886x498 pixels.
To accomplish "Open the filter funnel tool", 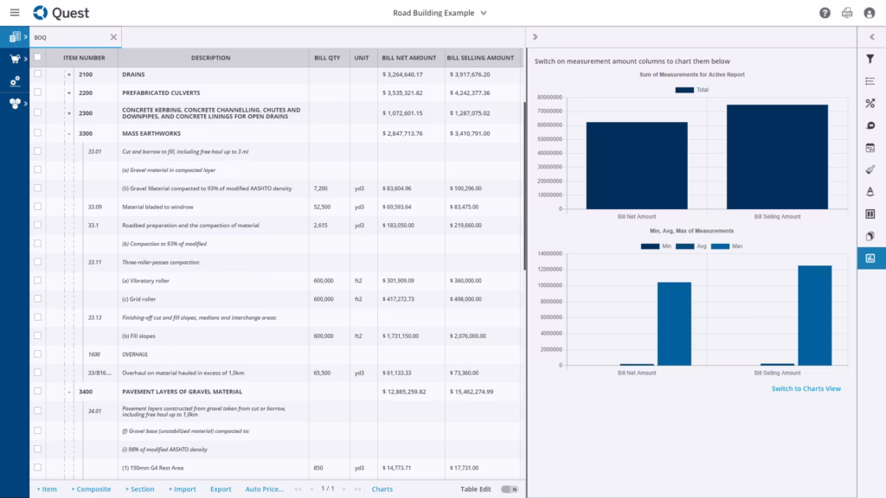I will (870, 59).
